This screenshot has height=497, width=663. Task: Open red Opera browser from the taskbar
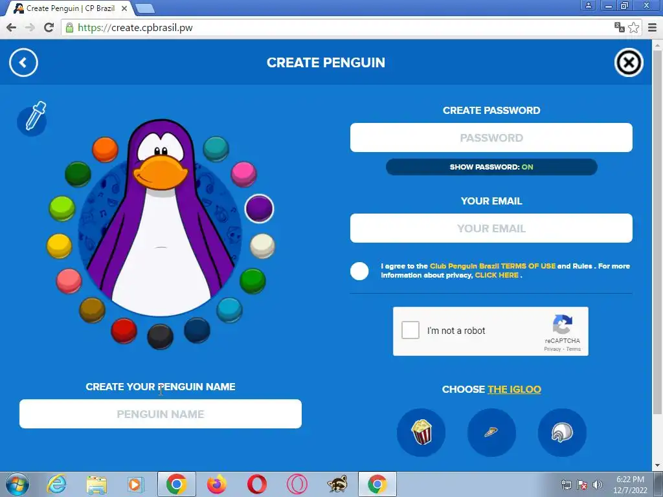(x=256, y=484)
